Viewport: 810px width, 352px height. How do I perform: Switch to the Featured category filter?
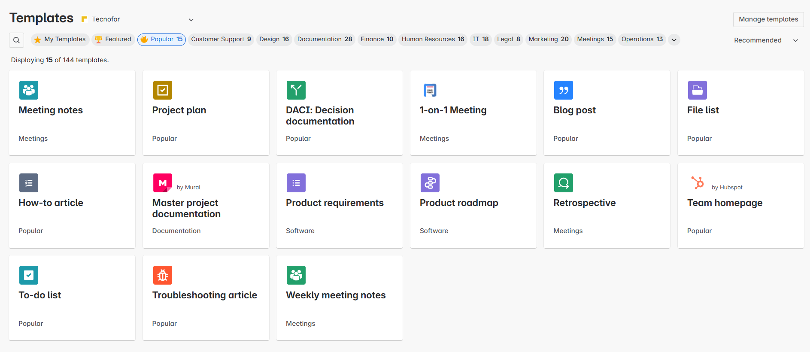[113, 39]
